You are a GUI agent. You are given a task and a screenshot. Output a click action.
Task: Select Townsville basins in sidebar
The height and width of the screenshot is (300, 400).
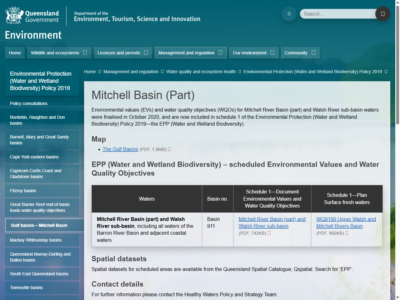coord(42,287)
